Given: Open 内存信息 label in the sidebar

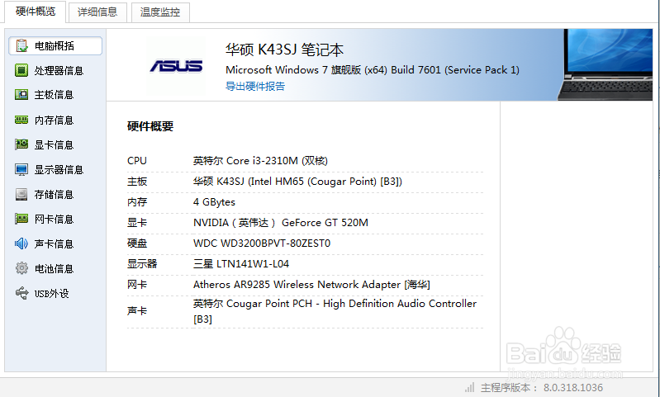Looking at the screenshot, I should click(55, 121).
